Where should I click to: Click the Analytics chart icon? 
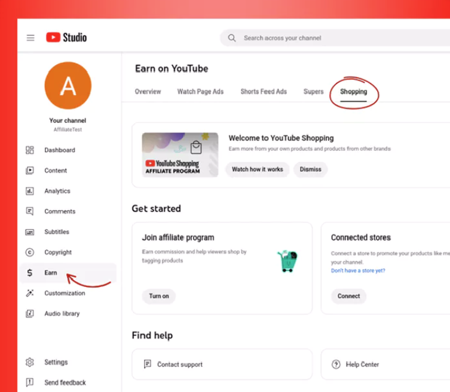pos(29,191)
